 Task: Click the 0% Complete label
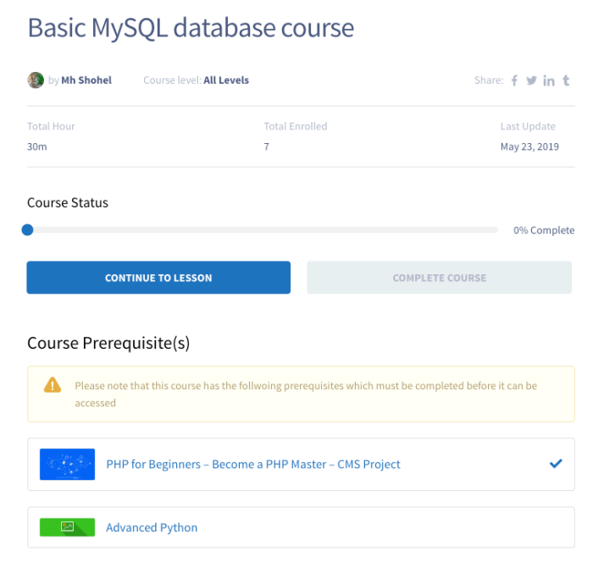point(544,230)
